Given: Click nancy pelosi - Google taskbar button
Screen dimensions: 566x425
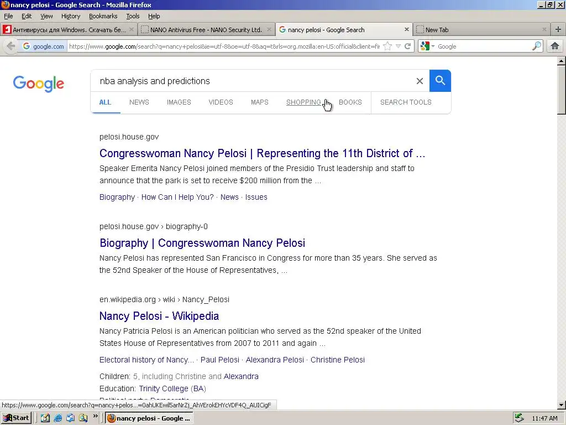Looking at the screenshot, I should [149, 418].
